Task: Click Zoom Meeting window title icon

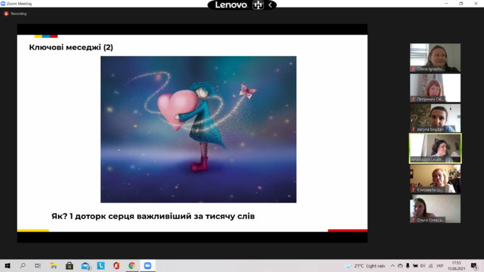Action: [3, 4]
